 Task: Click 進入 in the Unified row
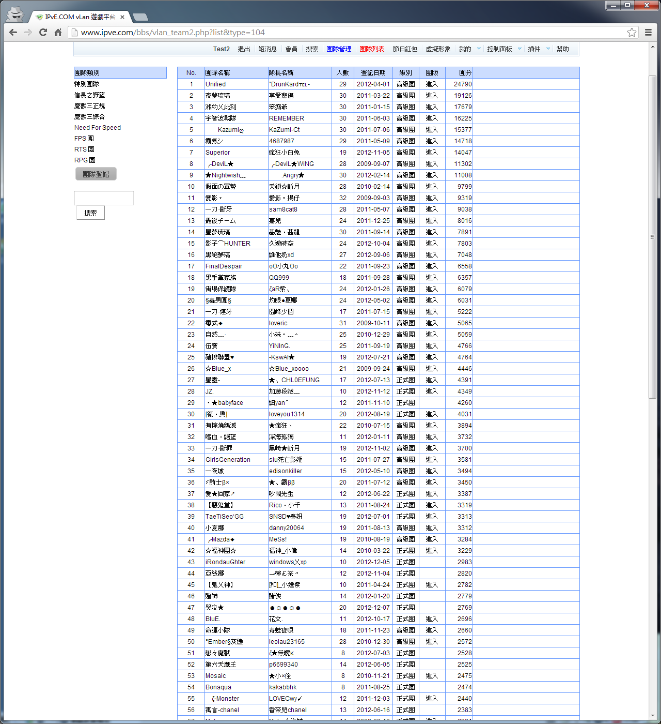pyautogui.click(x=432, y=84)
